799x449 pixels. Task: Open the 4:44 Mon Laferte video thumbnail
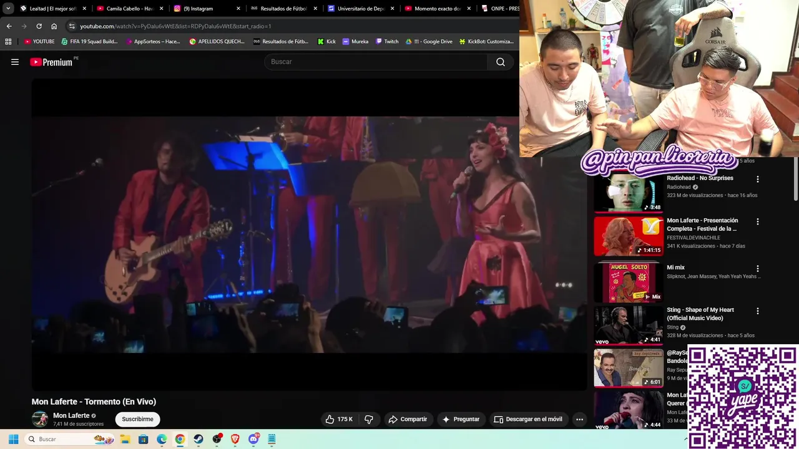pyautogui.click(x=628, y=410)
